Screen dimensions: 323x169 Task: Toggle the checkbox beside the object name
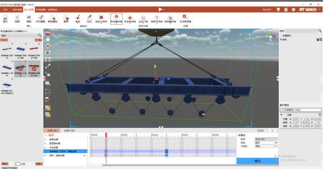(x=281, y=110)
